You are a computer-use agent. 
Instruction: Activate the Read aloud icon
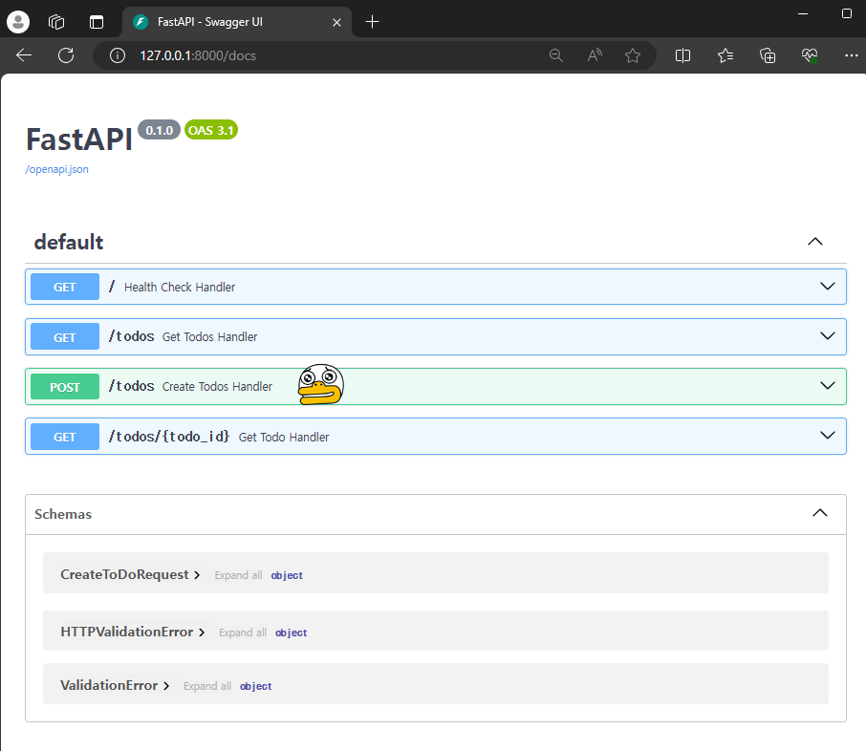tap(595, 55)
